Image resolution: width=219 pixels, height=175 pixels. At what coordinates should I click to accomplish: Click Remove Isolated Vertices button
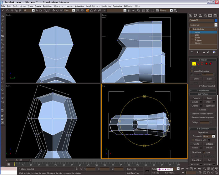pyautogui.click(x=203, y=114)
